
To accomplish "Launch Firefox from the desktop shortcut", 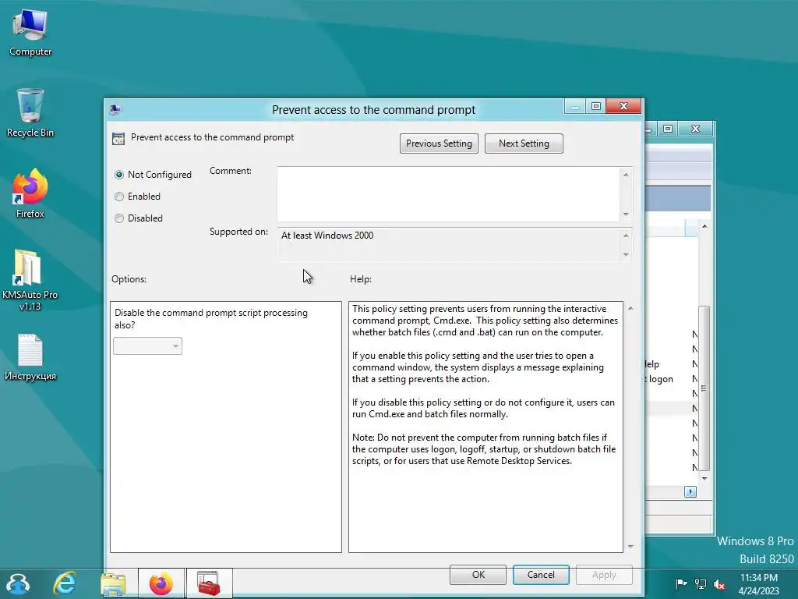I will [30, 193].
